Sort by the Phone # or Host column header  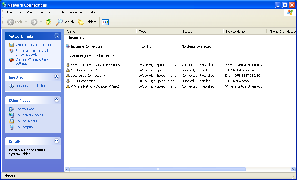click(x=281, y=31)
